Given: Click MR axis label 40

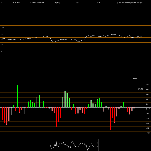Looking at the screenshot, I should click(x=147, y=99).
